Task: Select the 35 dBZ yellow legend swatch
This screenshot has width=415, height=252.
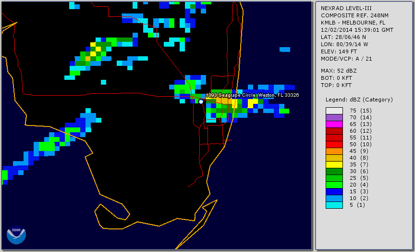Action: click(x=334, y=164)
